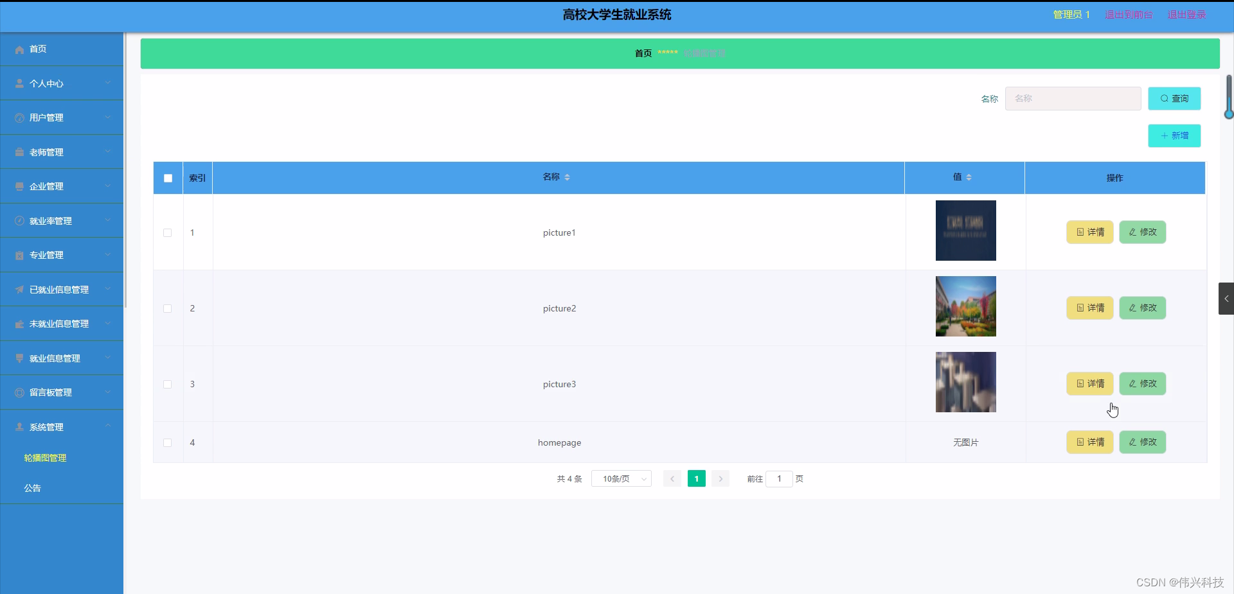
Task: Collapse 专业管理 using its chevron arrow
Action: coord(108,255)
